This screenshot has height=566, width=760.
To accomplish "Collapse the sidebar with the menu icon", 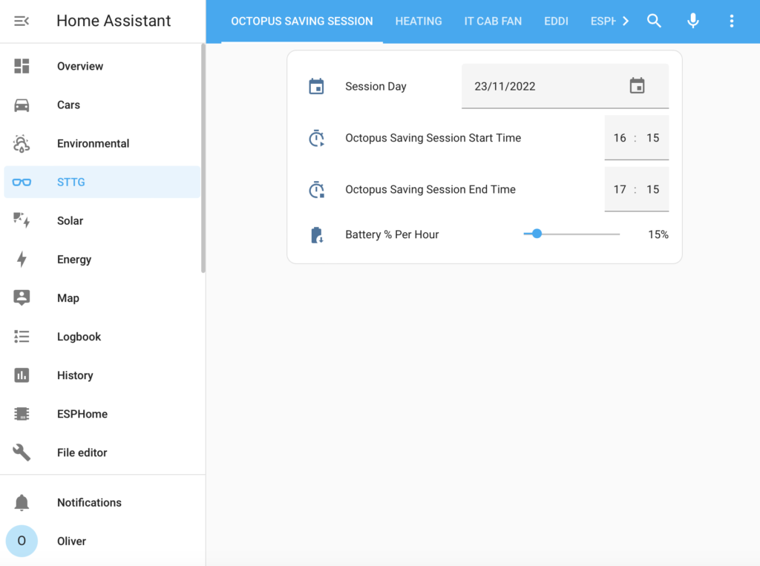I will (22, 21).
